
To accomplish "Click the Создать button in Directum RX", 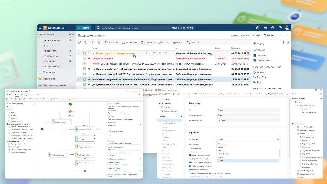I will click(x=83, y=28).
